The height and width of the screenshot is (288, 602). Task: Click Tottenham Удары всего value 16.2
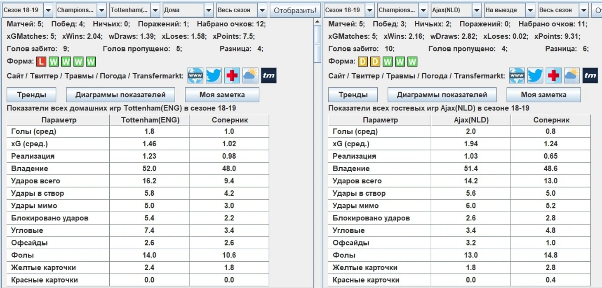149,181
